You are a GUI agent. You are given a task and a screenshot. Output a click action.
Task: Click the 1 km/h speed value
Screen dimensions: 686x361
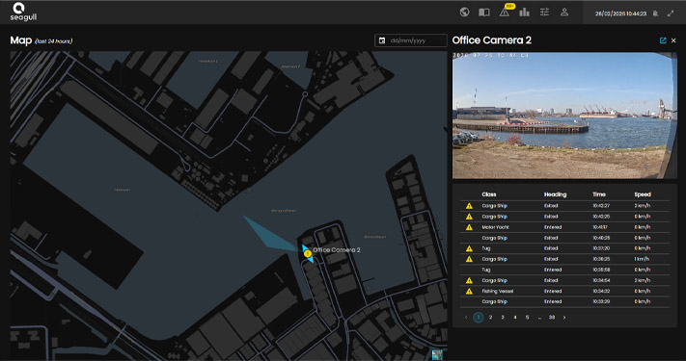tap(643, 259)
